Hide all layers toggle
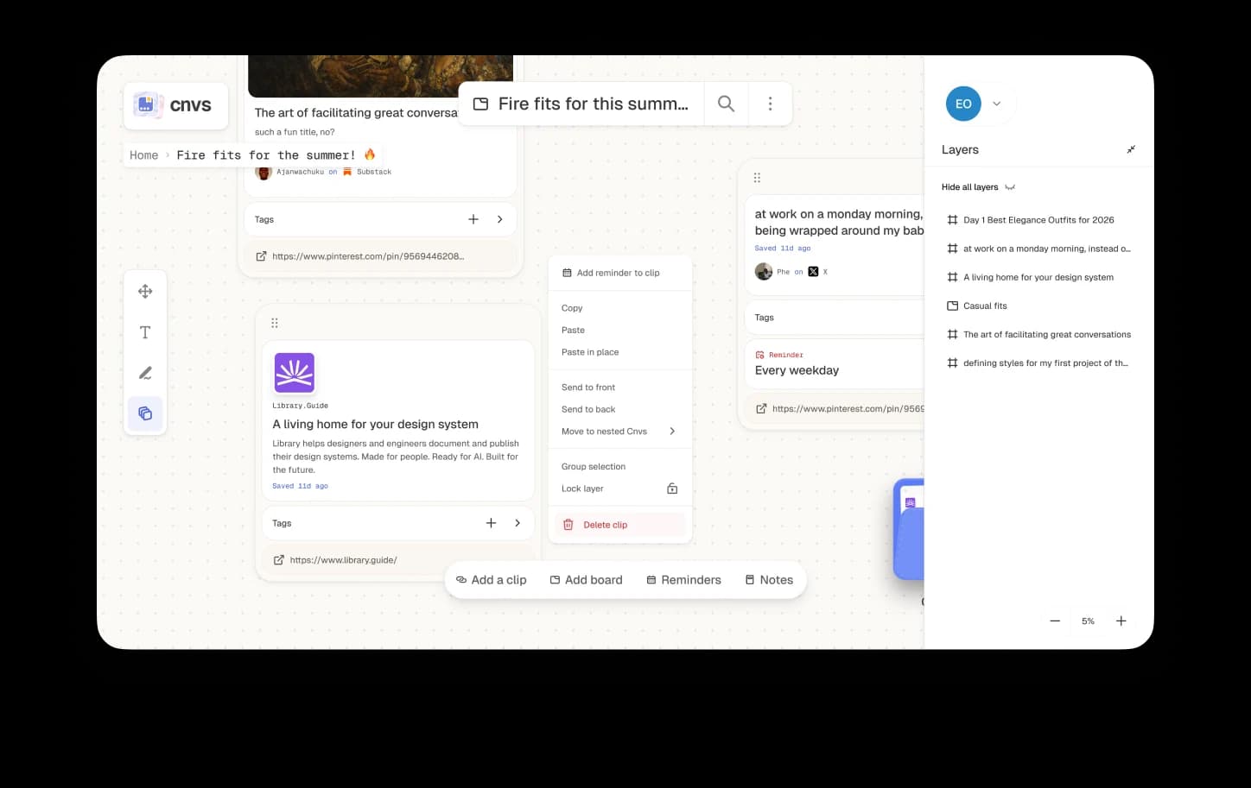This screenshot has height=788, width=1251. (978, 187)
